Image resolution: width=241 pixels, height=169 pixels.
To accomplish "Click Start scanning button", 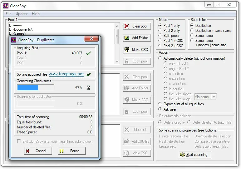I will (195, 155).
